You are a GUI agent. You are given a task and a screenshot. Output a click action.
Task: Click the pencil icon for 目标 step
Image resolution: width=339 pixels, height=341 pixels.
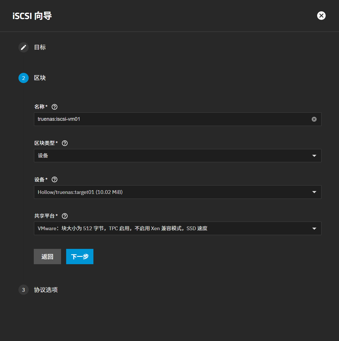[24, 47]
